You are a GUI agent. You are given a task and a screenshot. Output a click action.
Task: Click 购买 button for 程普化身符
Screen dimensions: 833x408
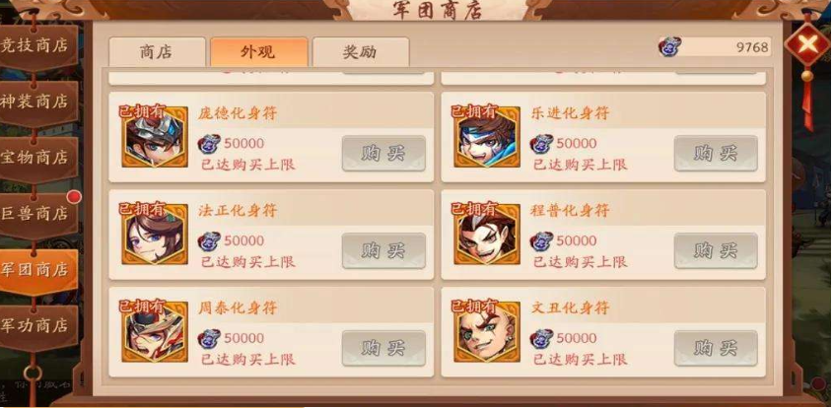point(716,250)
